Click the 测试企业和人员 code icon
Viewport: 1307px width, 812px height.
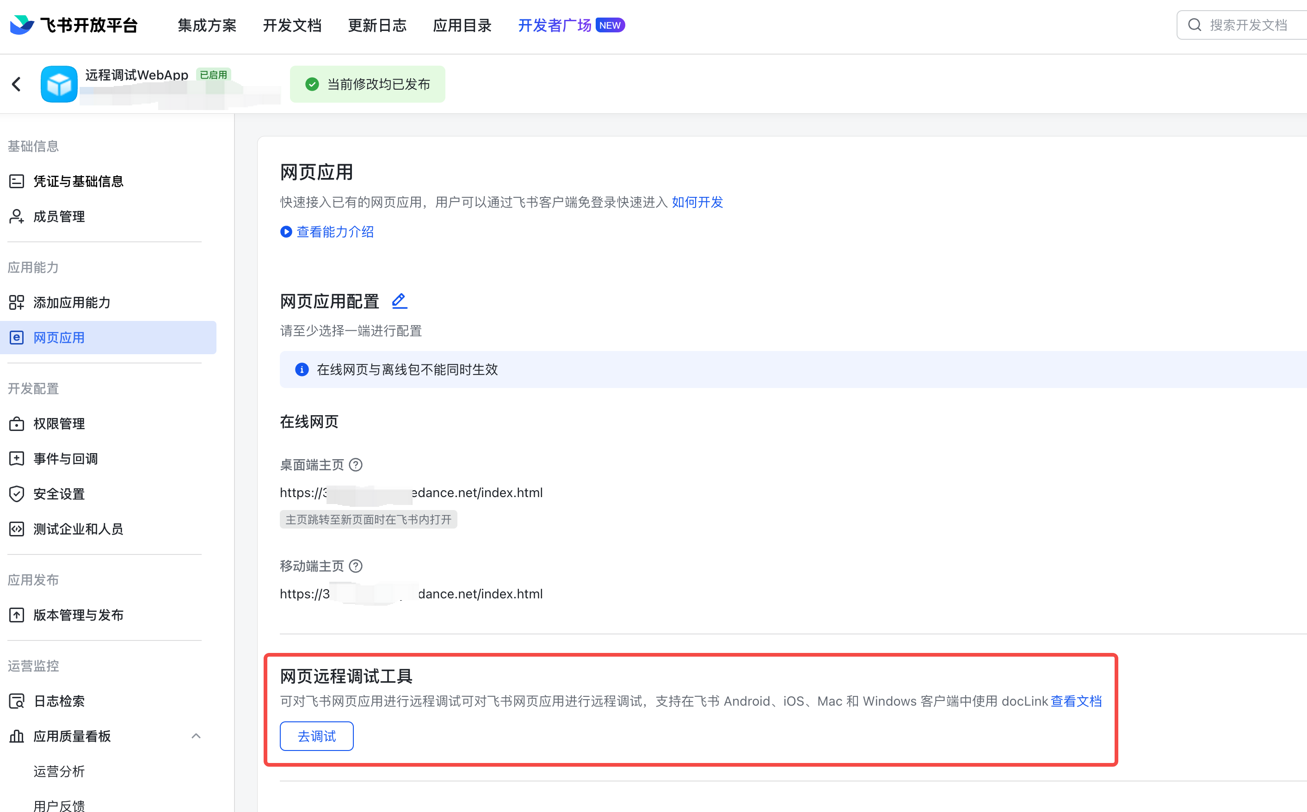pyautogui.click(x=17, y=529)
